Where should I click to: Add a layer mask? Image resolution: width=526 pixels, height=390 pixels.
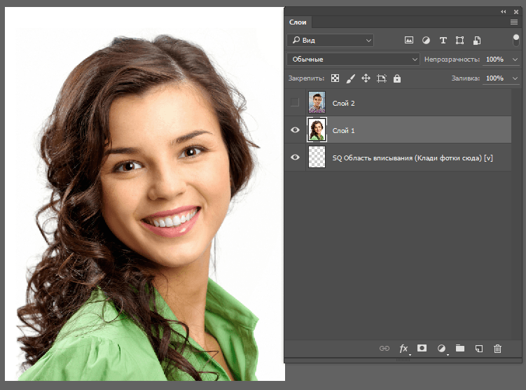(422, 348)
